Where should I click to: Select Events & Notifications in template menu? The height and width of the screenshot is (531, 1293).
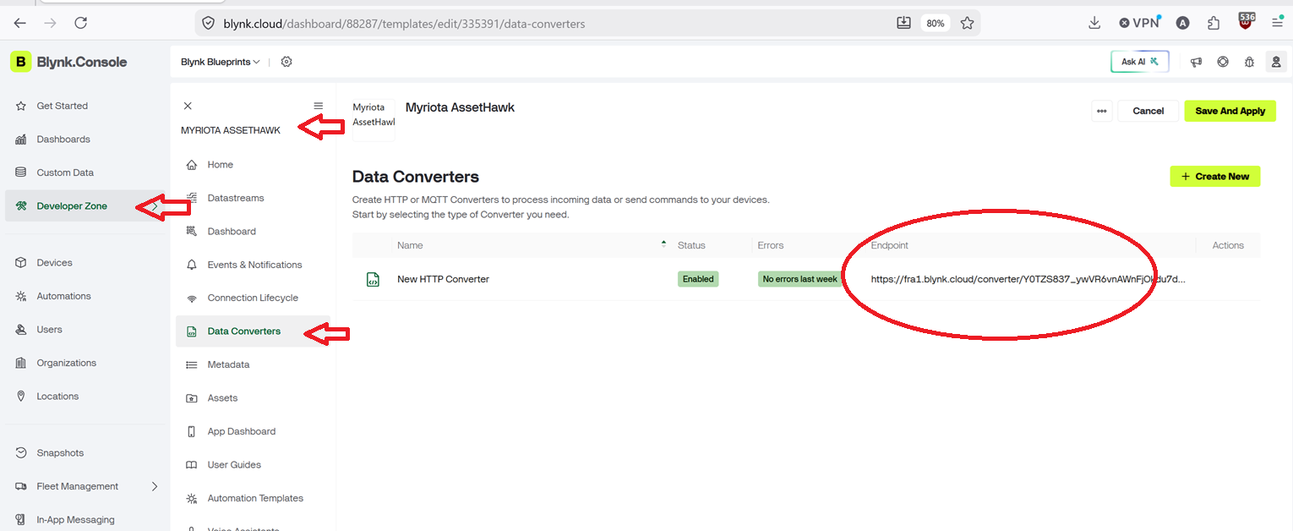(253, 265)
